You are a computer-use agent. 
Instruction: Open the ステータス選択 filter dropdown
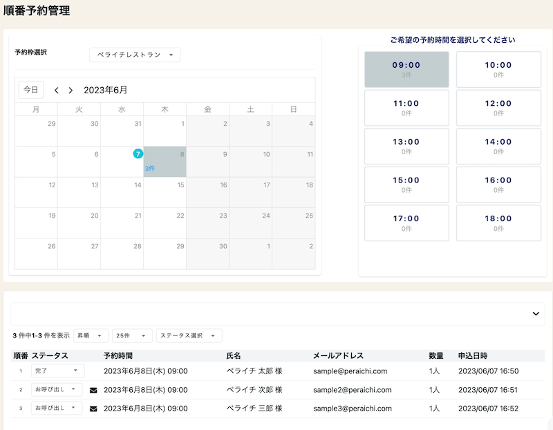click(x=189, y=335)
